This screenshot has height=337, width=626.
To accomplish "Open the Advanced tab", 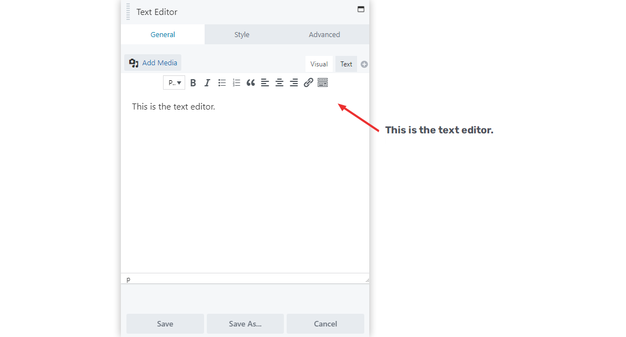I will point(324,35).
